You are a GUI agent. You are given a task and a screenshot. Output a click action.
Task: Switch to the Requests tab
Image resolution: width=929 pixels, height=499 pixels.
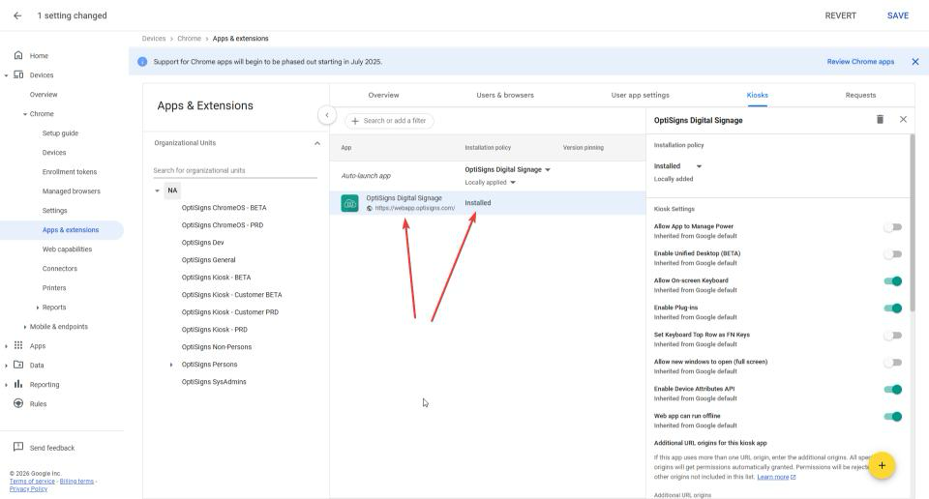click(860, 96)
